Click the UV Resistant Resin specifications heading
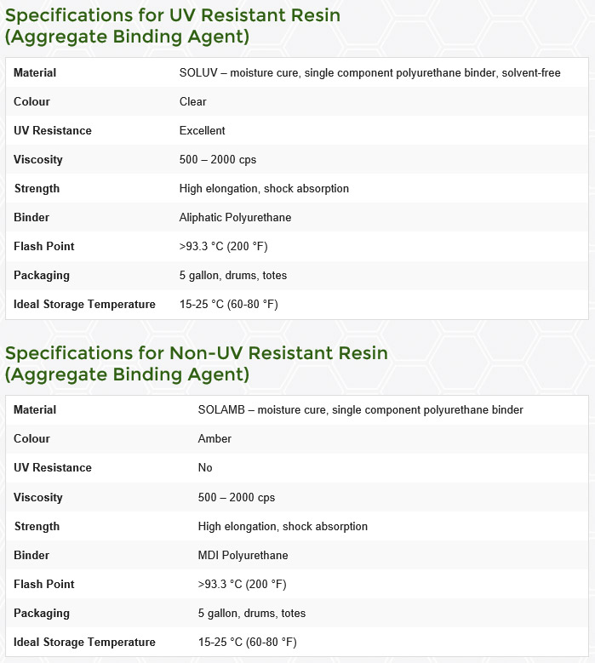Viewport: 595px width, 663px height. point(173,26)
